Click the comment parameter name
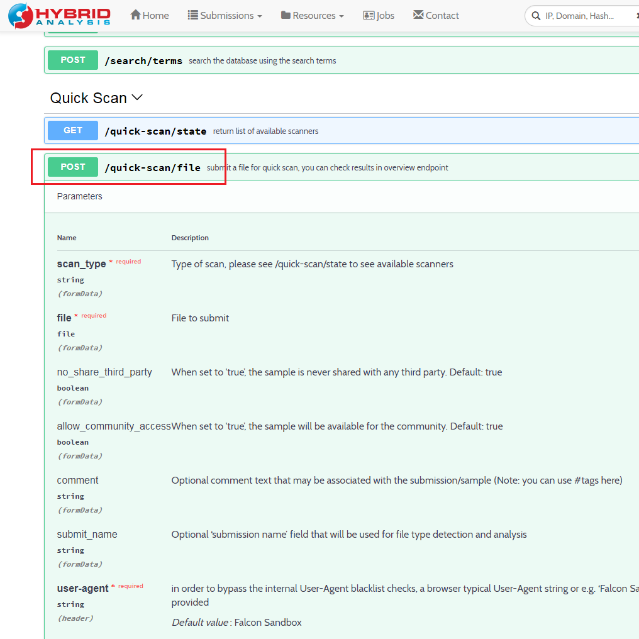This screenshot has width=639, height=639. click(x=77, y=480)
